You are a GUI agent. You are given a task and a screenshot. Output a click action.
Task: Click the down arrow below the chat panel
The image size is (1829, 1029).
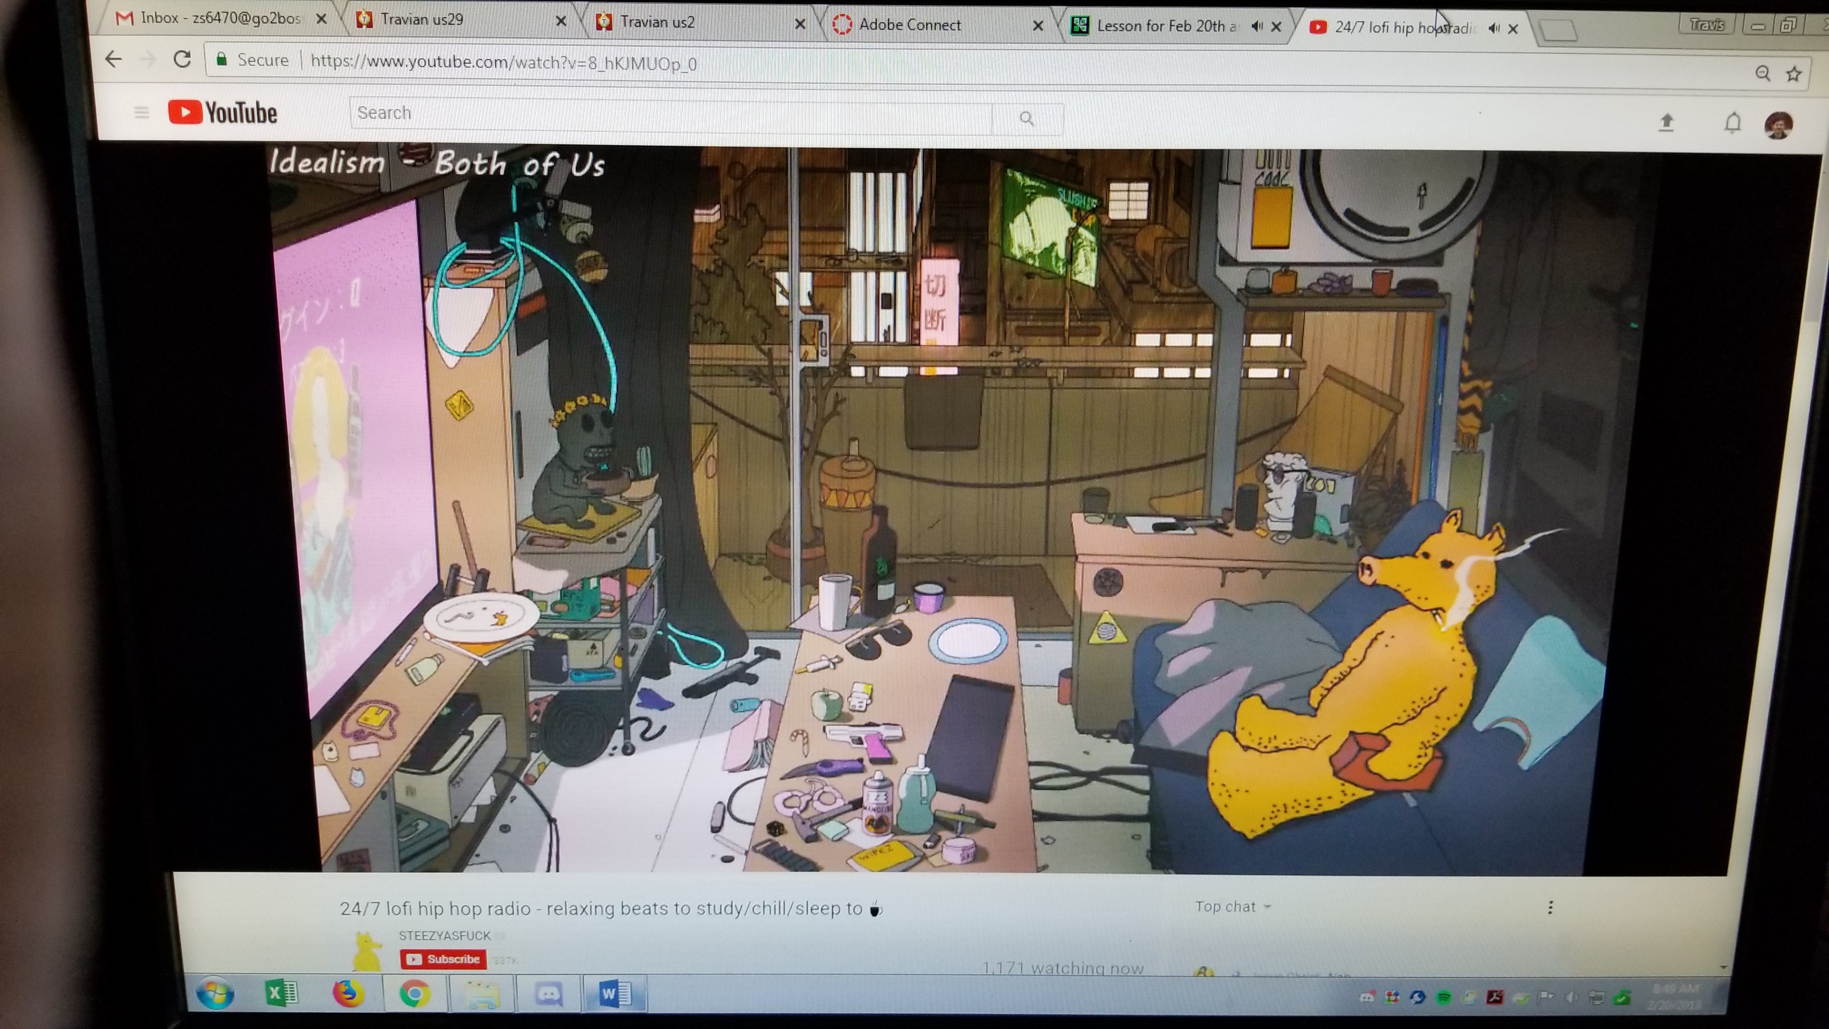click(x=1724, y=967)
